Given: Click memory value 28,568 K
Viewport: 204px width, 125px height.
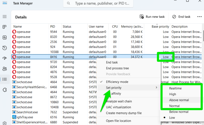Looking at the screenshot, I should pyautogui.click(x=136, y=37).
